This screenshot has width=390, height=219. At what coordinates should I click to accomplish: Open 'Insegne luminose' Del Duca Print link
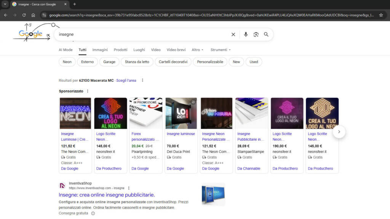point(181,134)
